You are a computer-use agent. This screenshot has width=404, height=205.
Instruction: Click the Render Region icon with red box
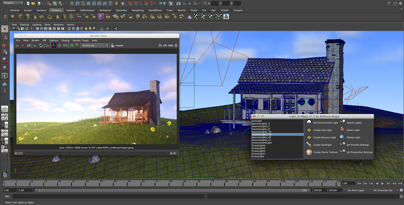tap(23, 45)
